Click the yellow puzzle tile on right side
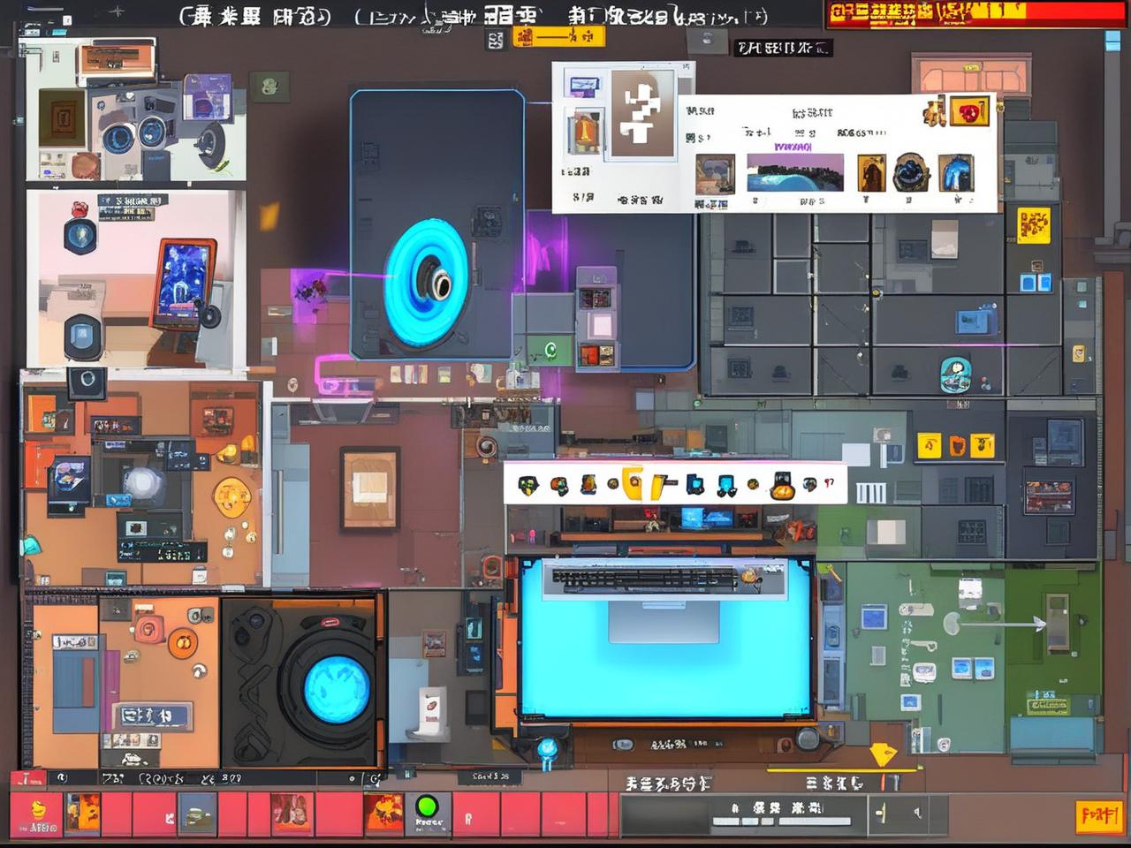The width and height of the screenshot is (1131, 848). click(x=1033, y=224)
